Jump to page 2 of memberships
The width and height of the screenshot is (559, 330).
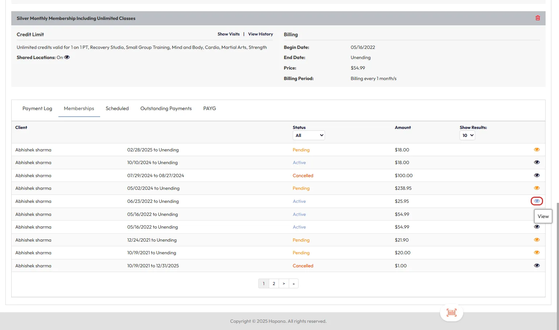pyautogui.click(x=274, y=284)
